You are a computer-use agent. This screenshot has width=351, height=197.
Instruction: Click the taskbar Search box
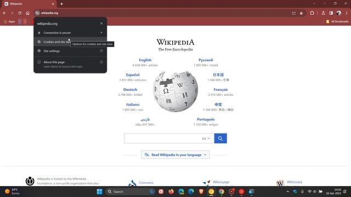[x=131, y=192]
